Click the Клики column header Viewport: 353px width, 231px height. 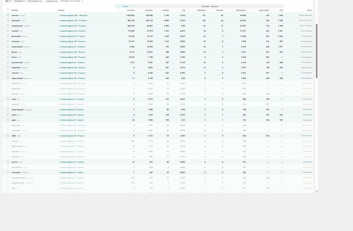click(x=166, y=10)
